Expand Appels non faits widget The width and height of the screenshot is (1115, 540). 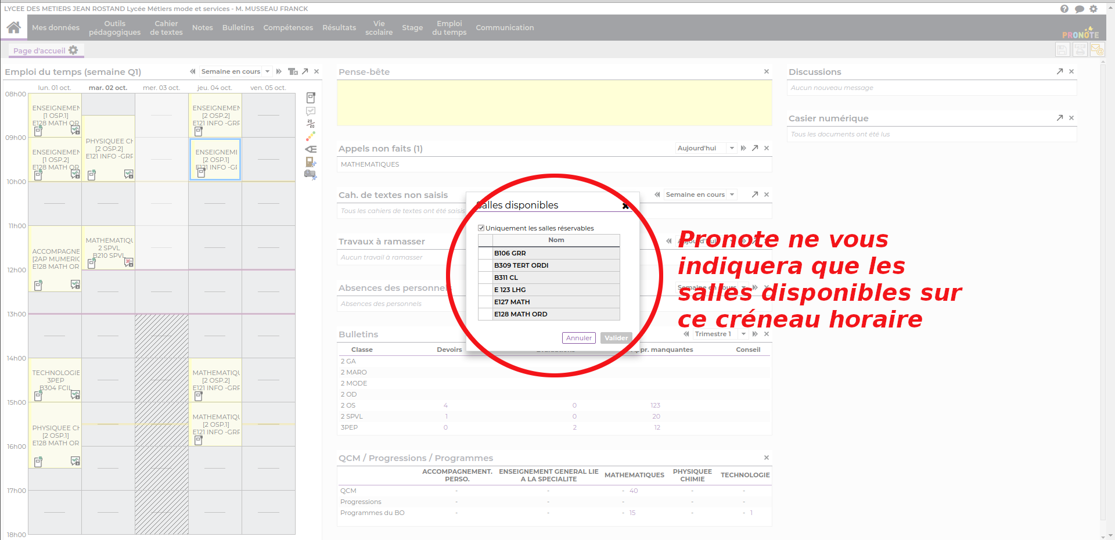click(755, 148)
